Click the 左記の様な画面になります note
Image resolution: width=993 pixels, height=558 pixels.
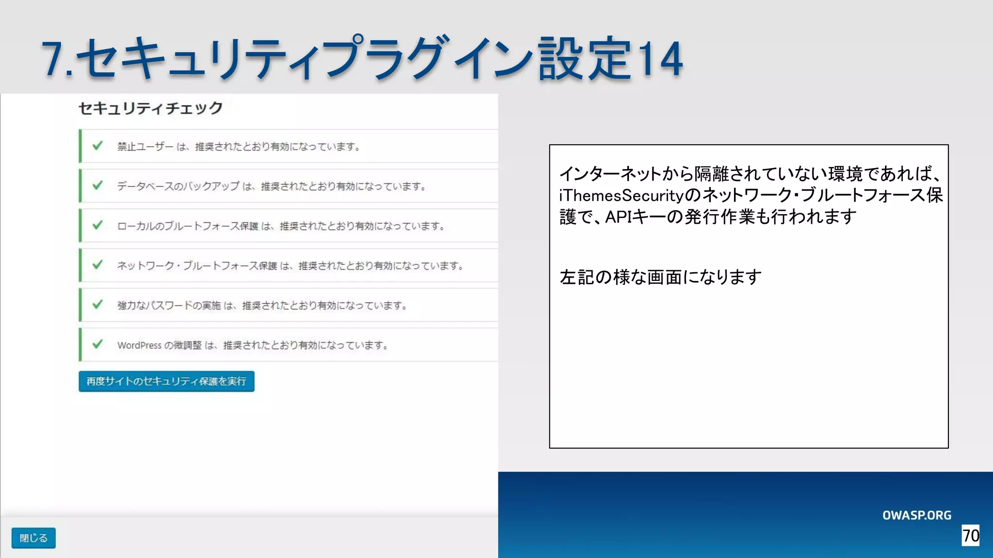tap(660, 277)
